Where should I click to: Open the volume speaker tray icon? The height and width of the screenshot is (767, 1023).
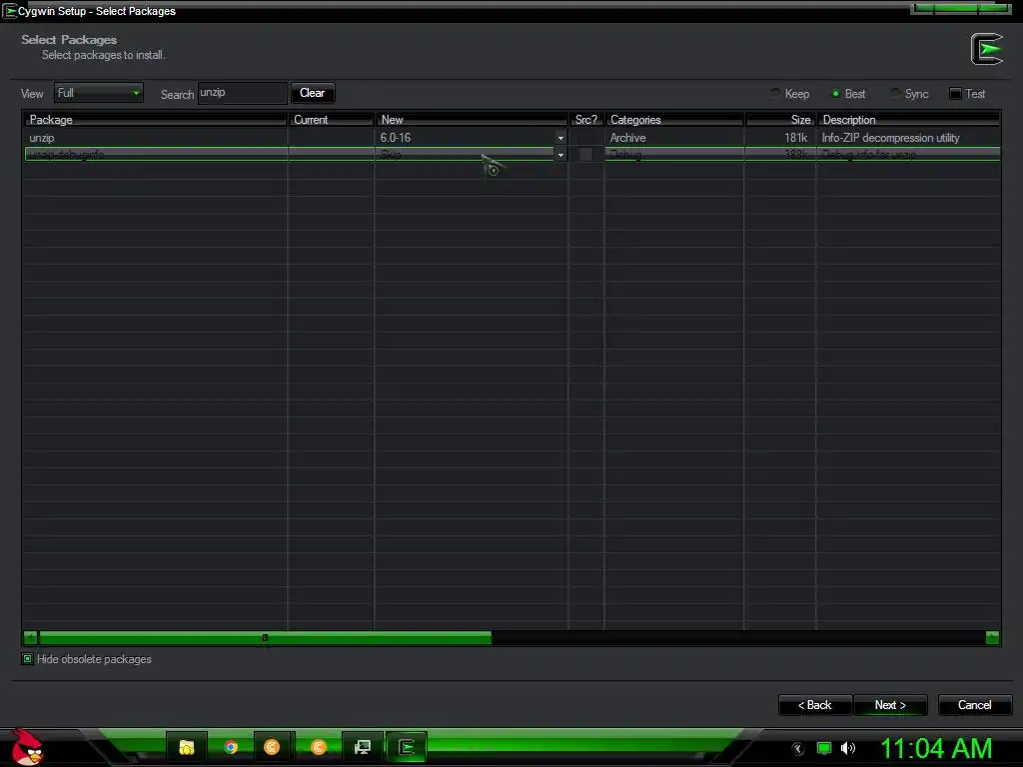(x=847, y=748)
